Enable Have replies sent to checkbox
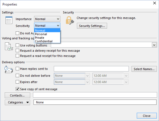159x121 pixels. point(18,69)
